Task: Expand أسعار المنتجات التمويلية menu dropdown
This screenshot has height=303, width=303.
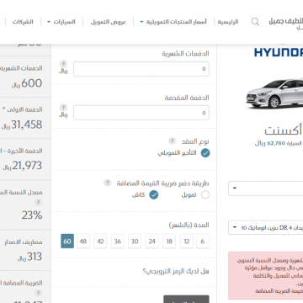Action: [173, 22]
